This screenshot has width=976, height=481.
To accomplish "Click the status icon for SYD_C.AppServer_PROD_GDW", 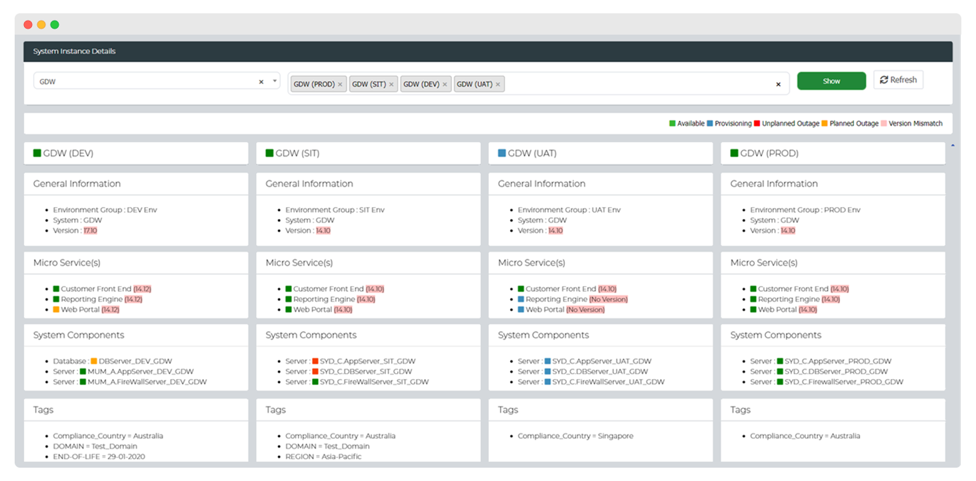I will [779, 362].
